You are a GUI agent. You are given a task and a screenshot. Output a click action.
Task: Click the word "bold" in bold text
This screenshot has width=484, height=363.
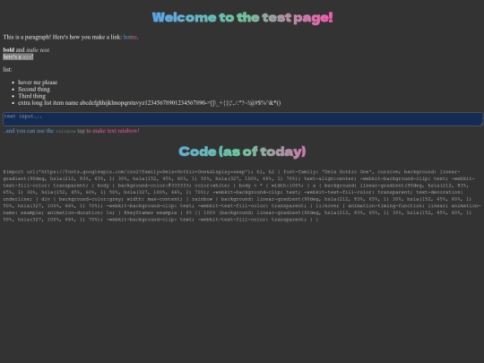pos(9,49)
